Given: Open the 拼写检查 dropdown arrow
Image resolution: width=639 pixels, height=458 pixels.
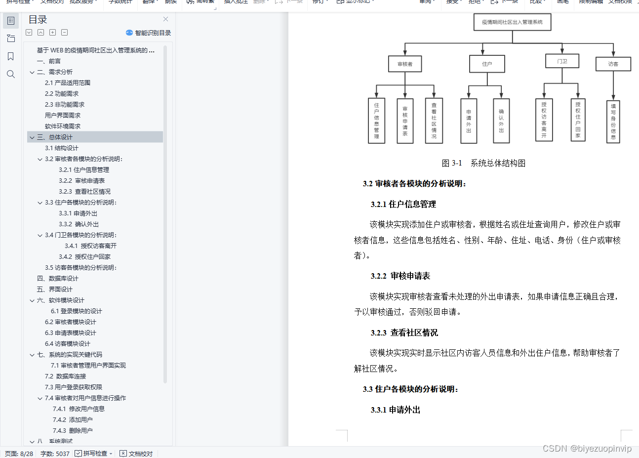Looking at the screenshot, I should pos(111,454).
